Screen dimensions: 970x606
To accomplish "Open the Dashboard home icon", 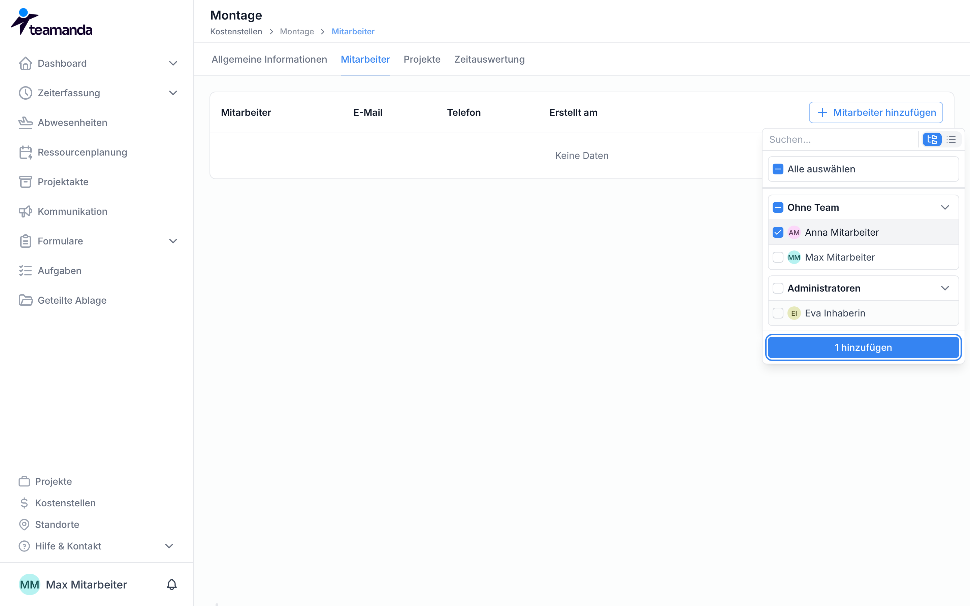I will 25,63.
